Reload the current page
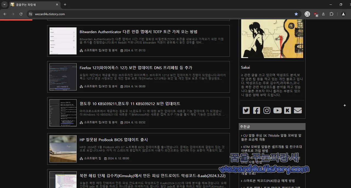Viewport: 351px width, 188px height. pyautogui.click(x=21, y=14)
